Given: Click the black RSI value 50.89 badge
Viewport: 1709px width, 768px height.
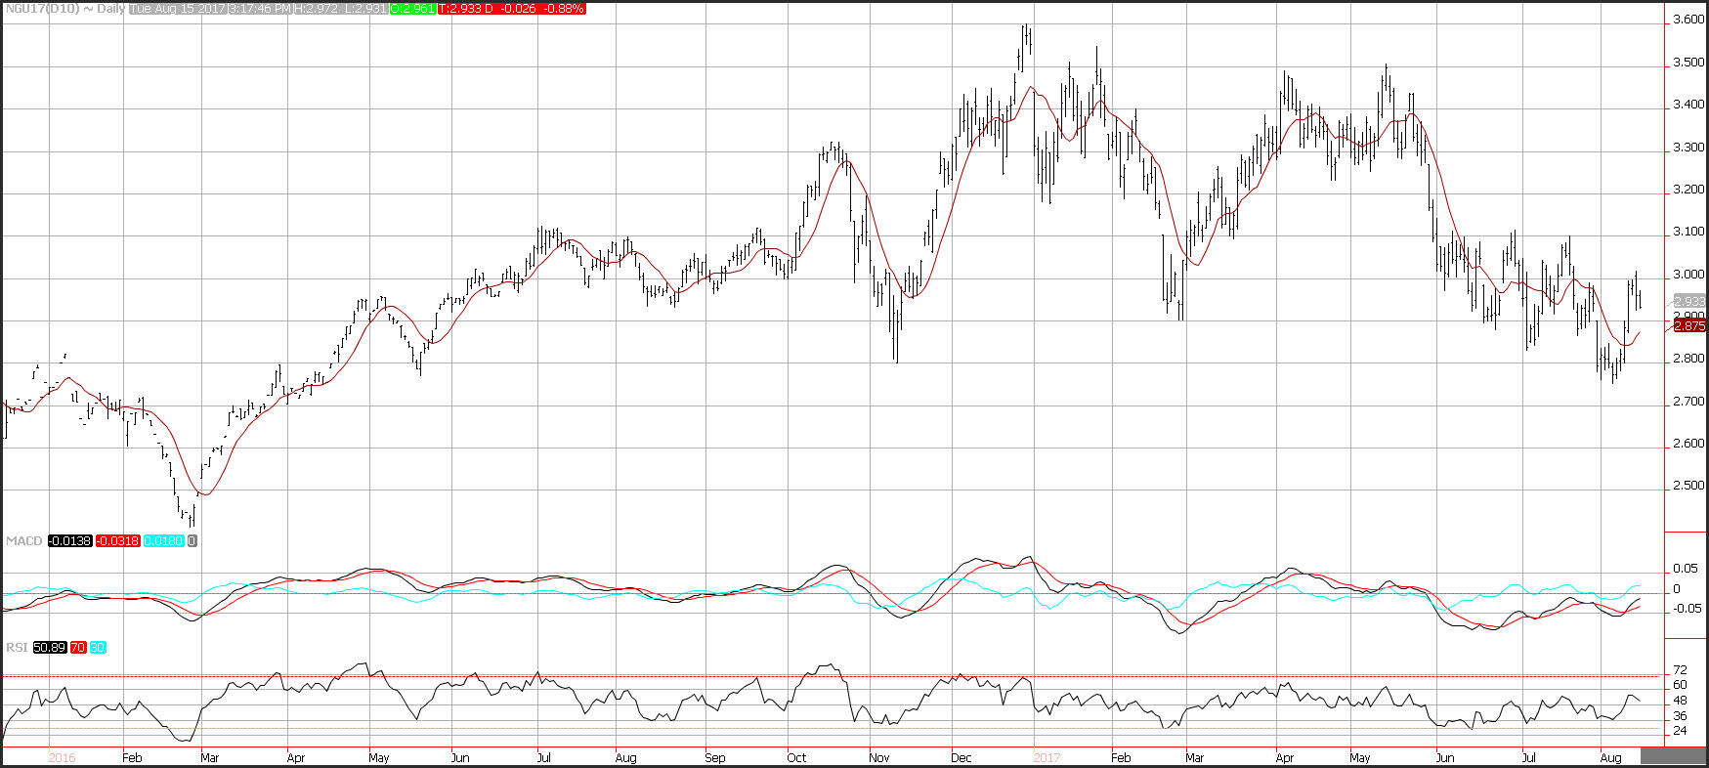Looking at the screenshot, I should click(x=50, y=647).
